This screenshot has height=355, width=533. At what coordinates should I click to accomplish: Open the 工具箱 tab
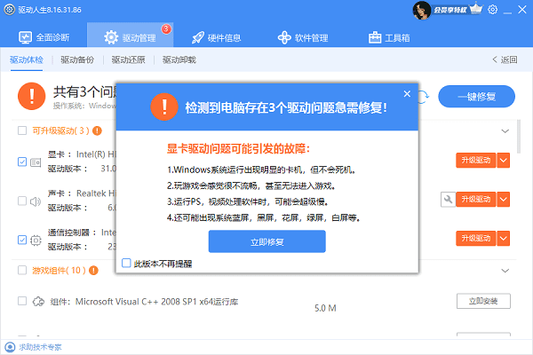pos(389,37)
